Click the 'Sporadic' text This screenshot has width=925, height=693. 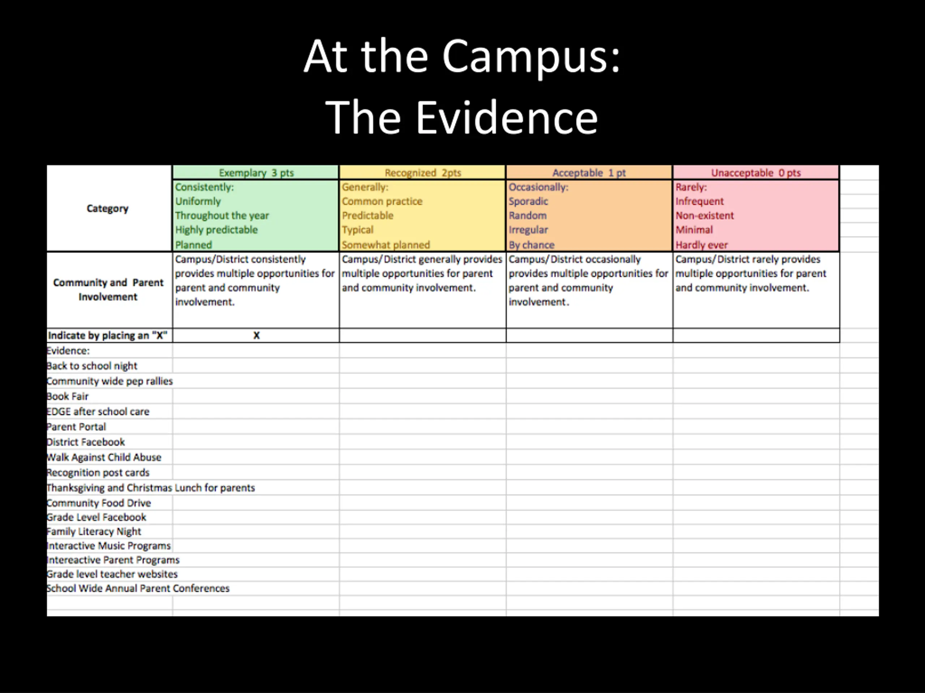click(x=528, y=201)
